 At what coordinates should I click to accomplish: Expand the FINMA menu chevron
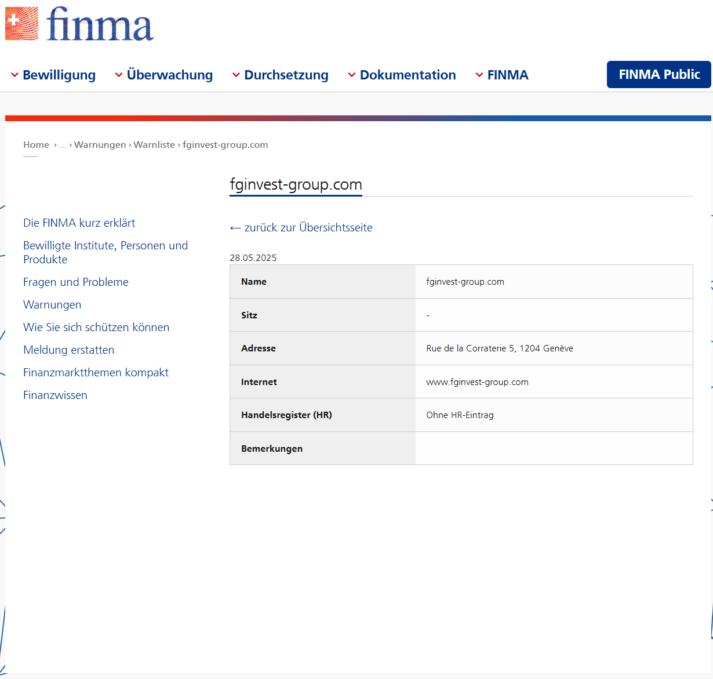479,75
